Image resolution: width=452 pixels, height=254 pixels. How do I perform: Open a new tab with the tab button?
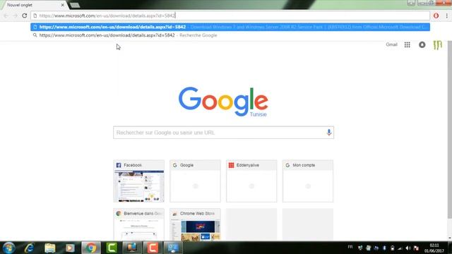[x=75, y=5]
